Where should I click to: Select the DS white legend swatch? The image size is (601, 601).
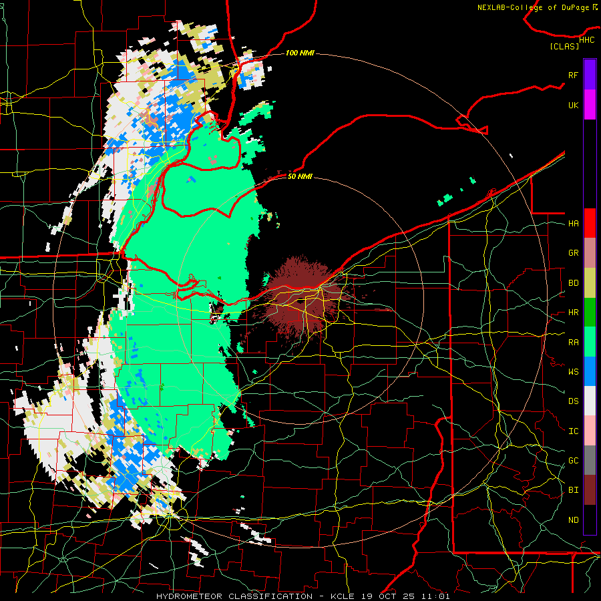point(590,401)
